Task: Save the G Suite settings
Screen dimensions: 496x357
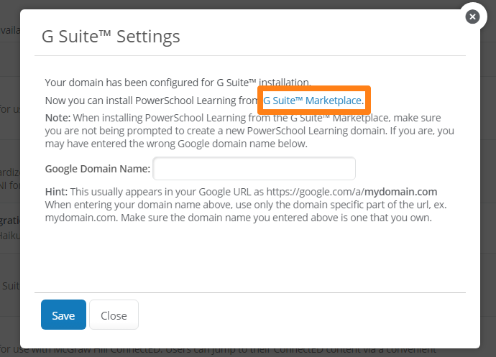Action: tap(63, 315)
